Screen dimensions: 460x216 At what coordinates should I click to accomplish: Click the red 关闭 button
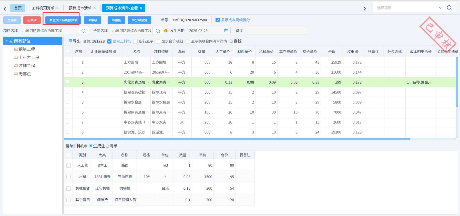coord(32,20)
